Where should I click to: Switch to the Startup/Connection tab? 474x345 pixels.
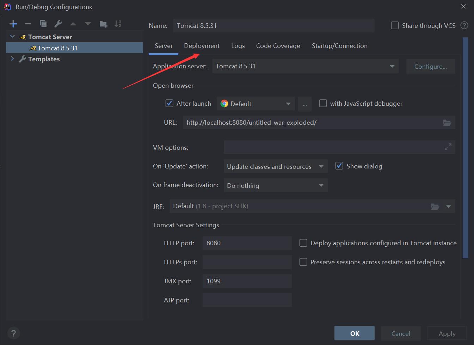(x=340, y=46)
